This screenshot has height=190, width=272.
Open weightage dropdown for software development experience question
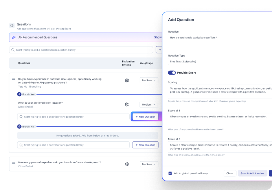[x=149, y=80]
